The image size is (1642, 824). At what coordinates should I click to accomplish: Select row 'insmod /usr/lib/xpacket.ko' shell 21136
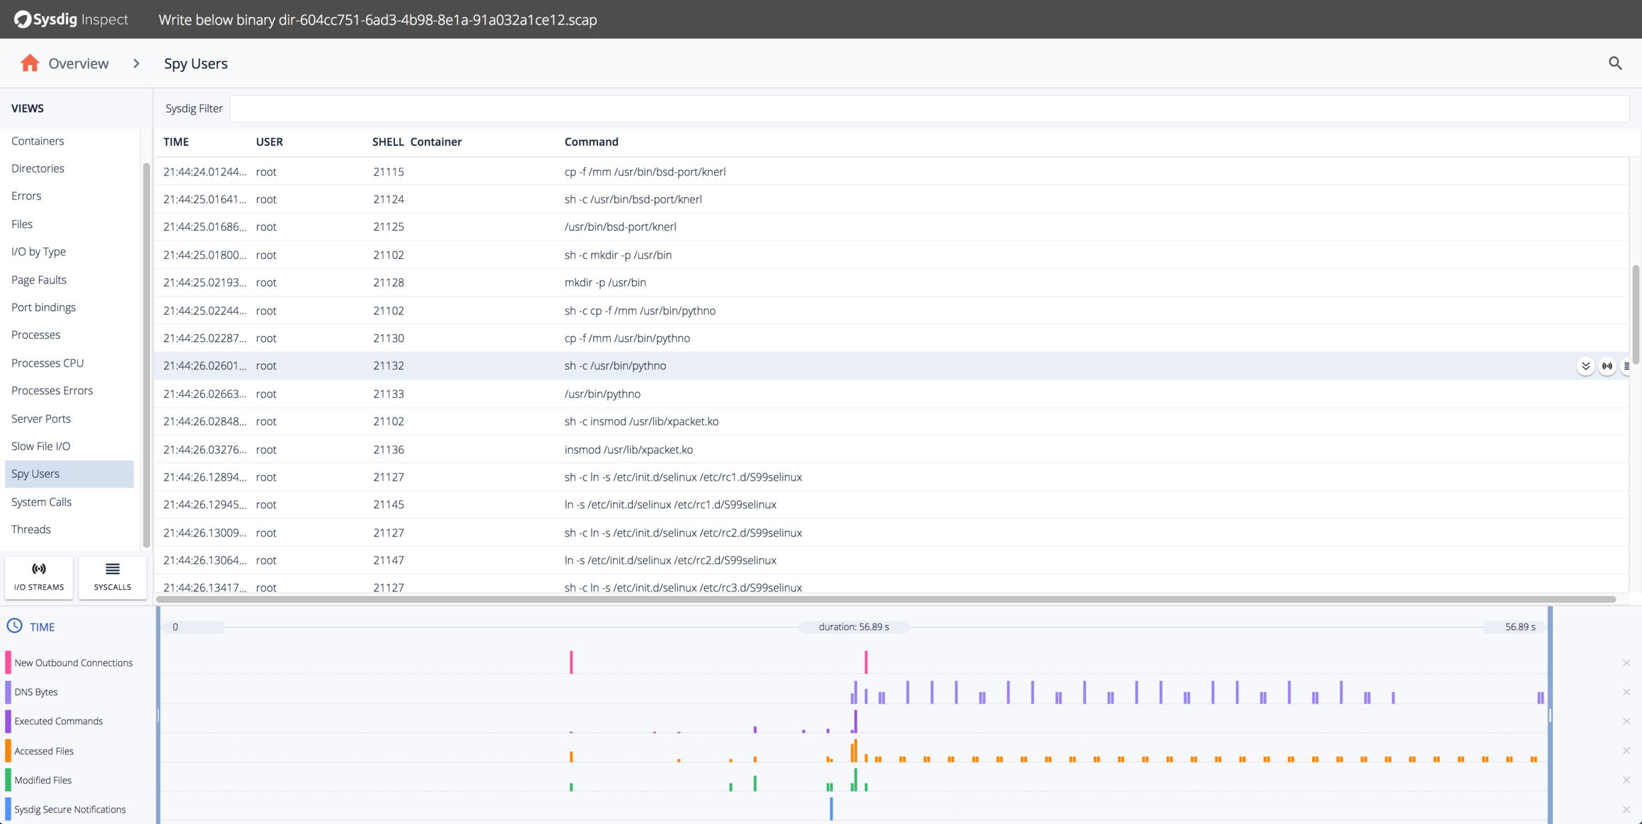tap(891, 449)
